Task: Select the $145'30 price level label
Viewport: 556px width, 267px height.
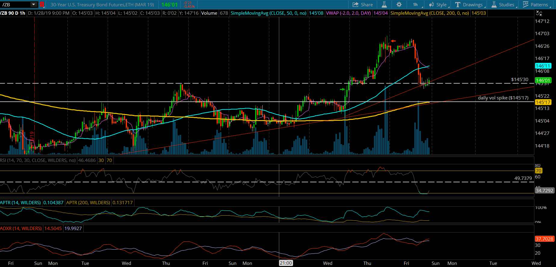Action: (x=520, y=80)
